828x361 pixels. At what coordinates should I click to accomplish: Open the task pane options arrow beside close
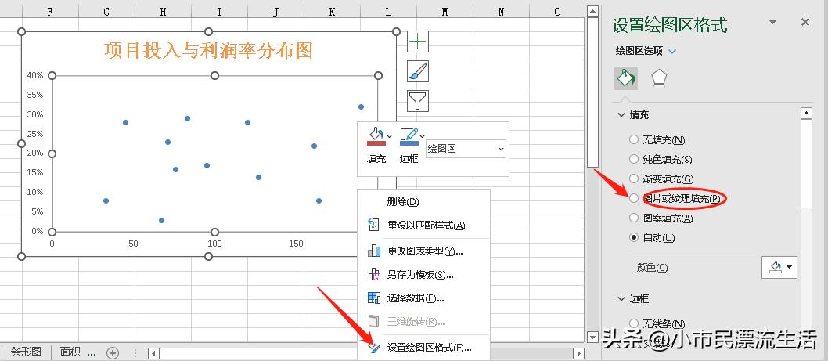point(773,22)
